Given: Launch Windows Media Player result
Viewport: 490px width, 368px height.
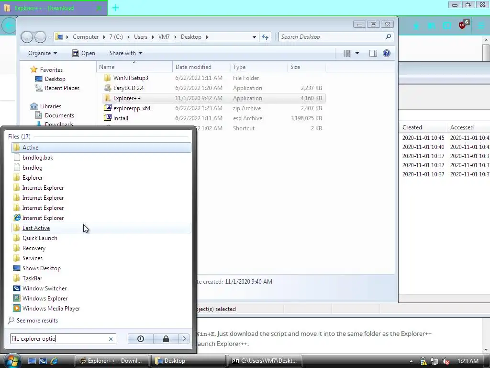Looking at the screenshot, I should coord(101,308).
